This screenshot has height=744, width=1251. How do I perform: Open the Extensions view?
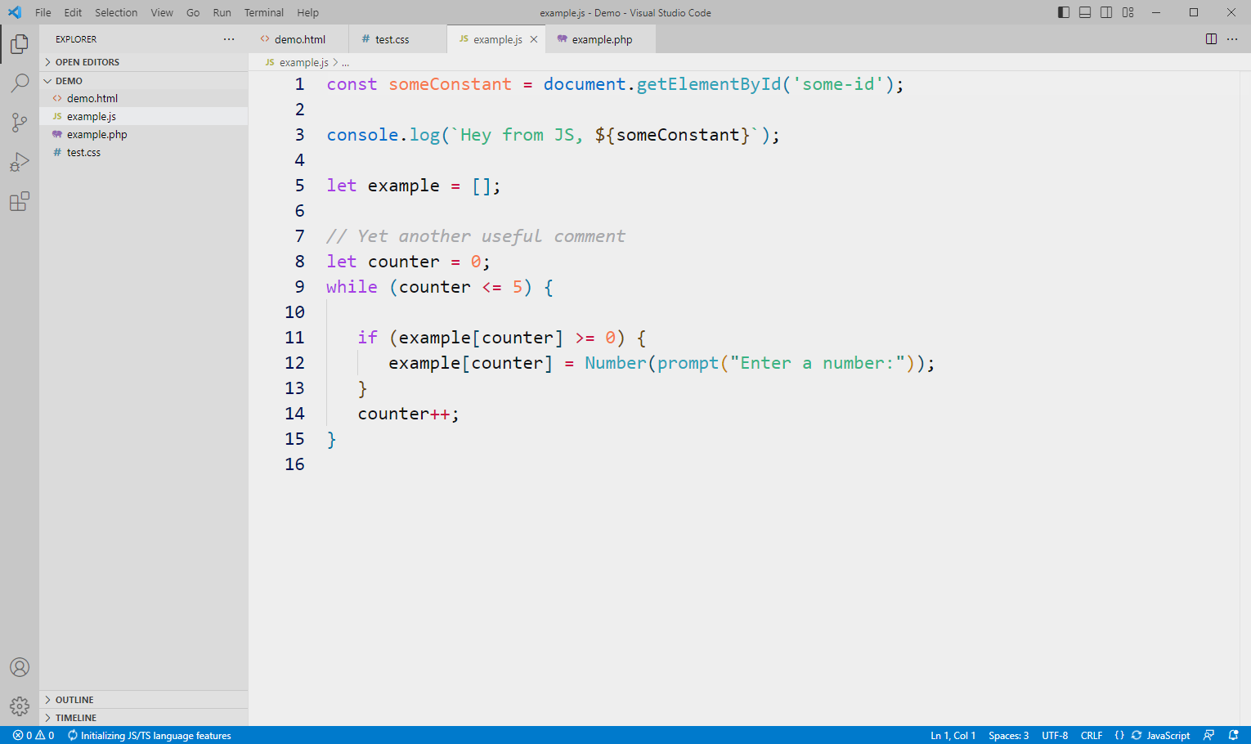[20, 201]
